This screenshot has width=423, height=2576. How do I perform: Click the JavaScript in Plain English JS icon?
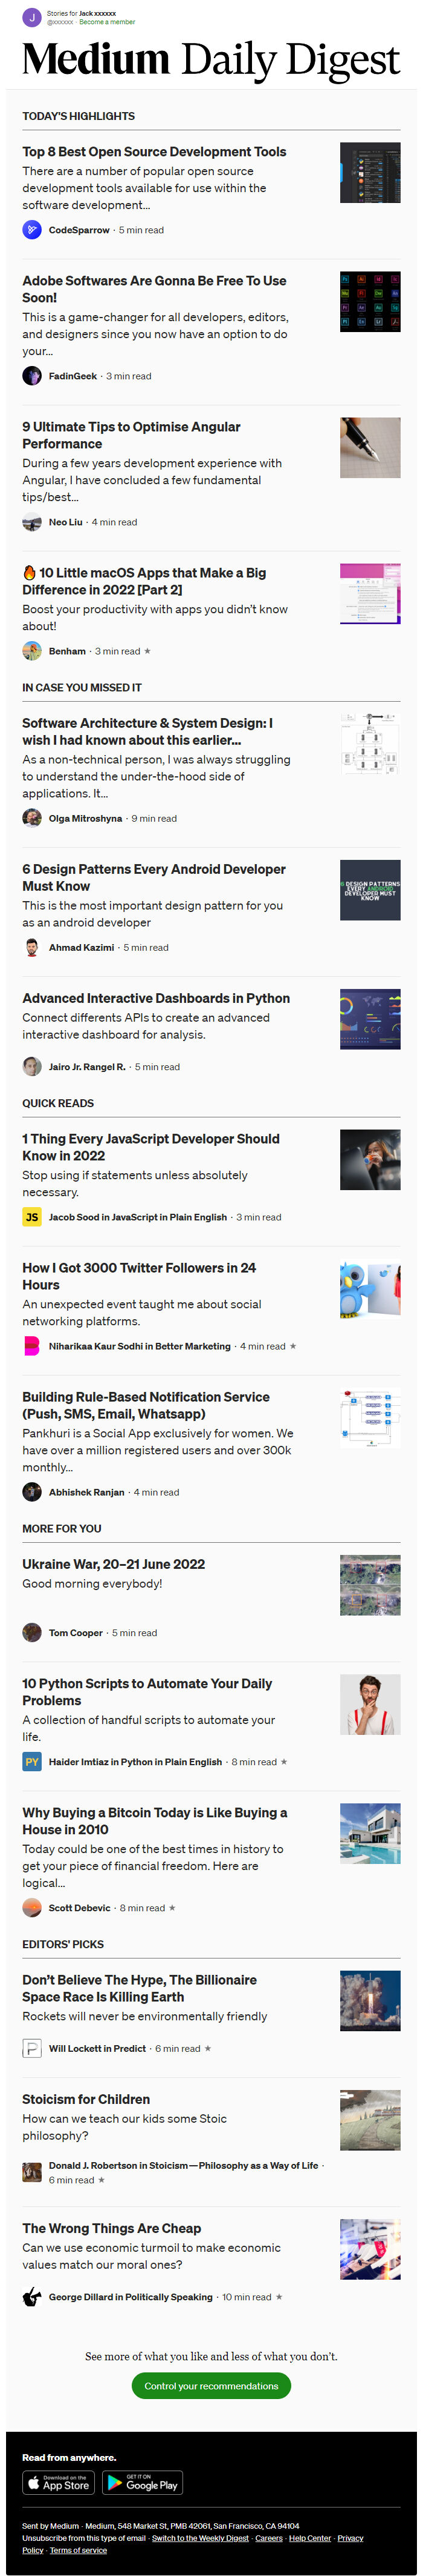coord(32,1217)
